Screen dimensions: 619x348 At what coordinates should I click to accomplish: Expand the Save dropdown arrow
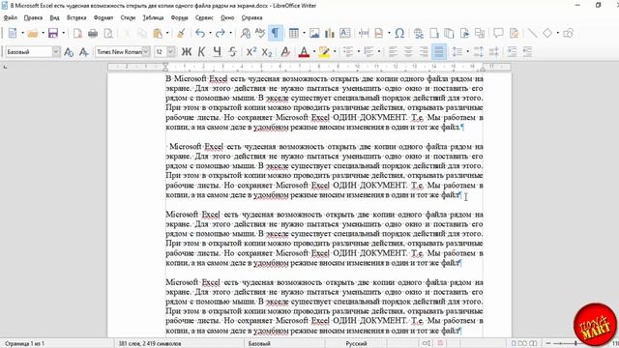[x=63, y=33]
